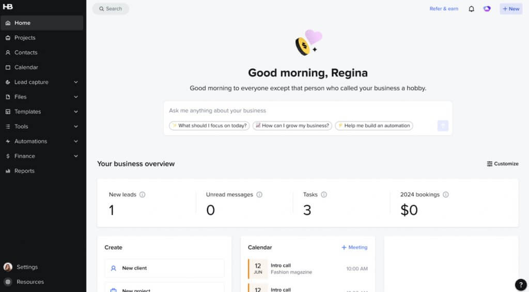Click the Reports bar chart icon
This screenshot has height=292, width=529.
[8, 171]
